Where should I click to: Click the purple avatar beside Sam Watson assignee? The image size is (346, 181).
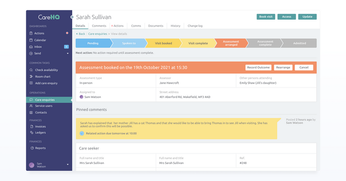pos(82,97)
